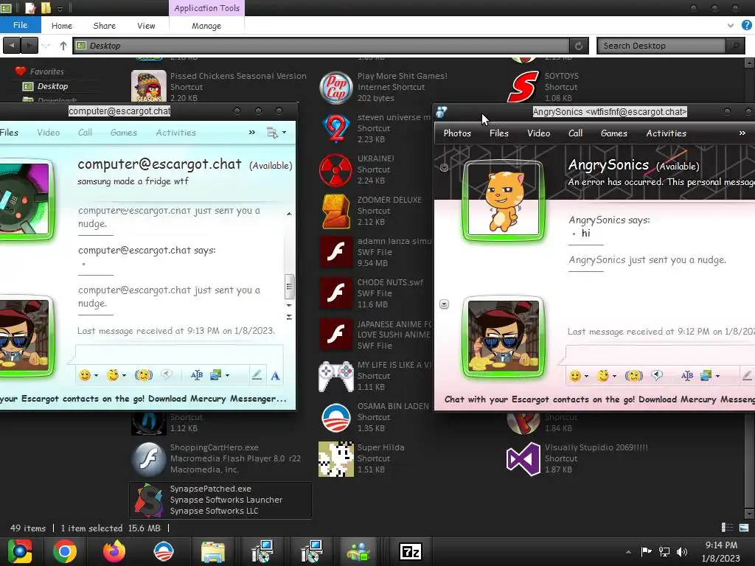Open text style icon in AngrySonics chat toolbar

point(687,375)
